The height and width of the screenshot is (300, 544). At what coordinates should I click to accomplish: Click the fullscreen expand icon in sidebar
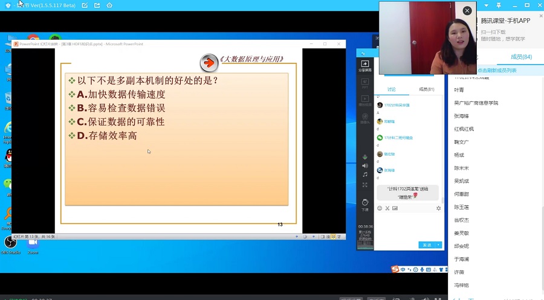(364, 185)
